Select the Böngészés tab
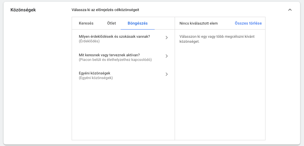 138,23
